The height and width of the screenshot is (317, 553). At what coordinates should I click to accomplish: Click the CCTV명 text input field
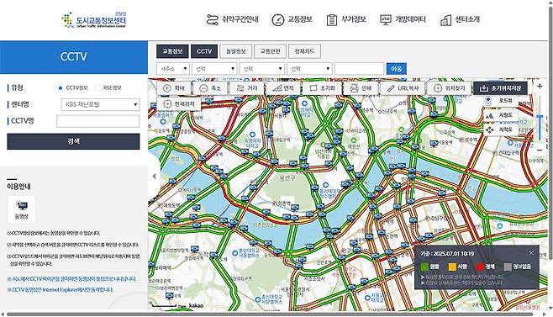point(98,121)
